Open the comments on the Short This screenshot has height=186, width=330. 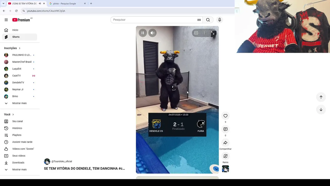coord(225,129)
